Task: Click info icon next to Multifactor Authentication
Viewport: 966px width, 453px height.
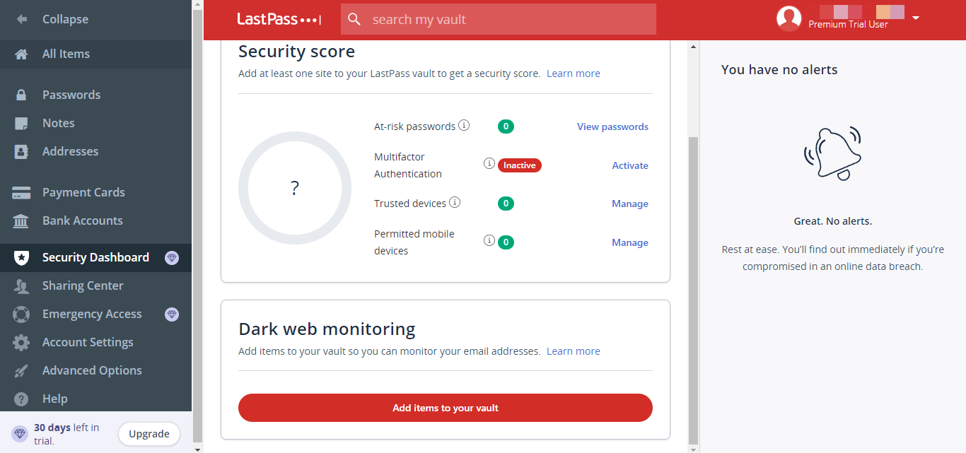Action: tap(489, 163)
